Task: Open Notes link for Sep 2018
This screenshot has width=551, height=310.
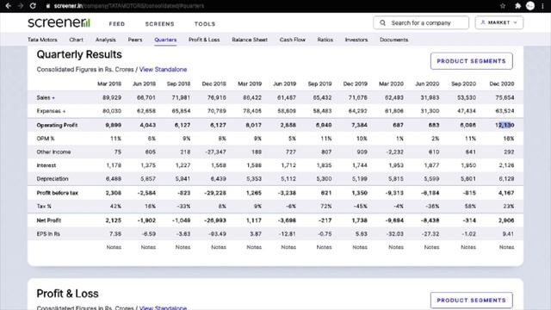Action: click(183, 247)
